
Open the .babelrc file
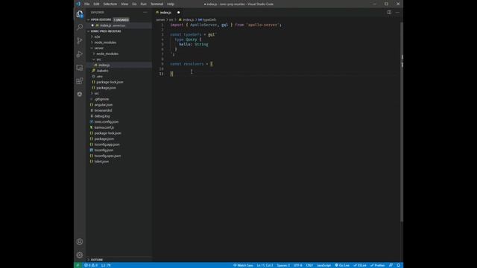(103, 71)
